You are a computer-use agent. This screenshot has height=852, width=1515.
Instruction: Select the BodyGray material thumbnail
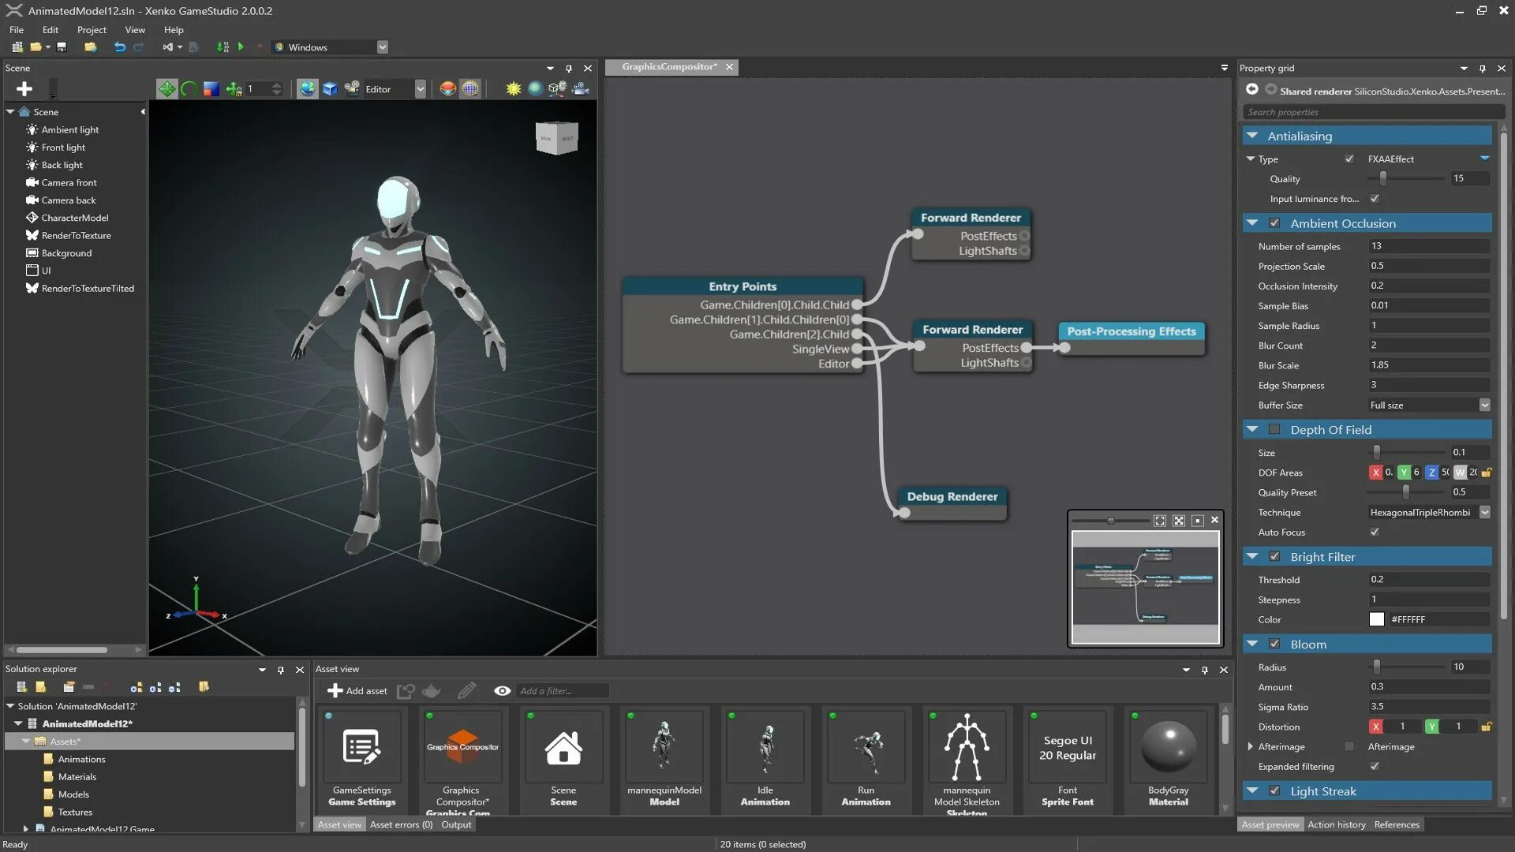(x=1168, y=748)
